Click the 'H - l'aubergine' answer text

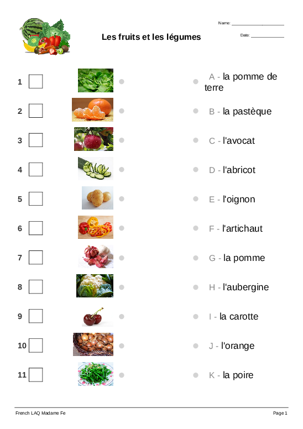(x=239, y=287)
